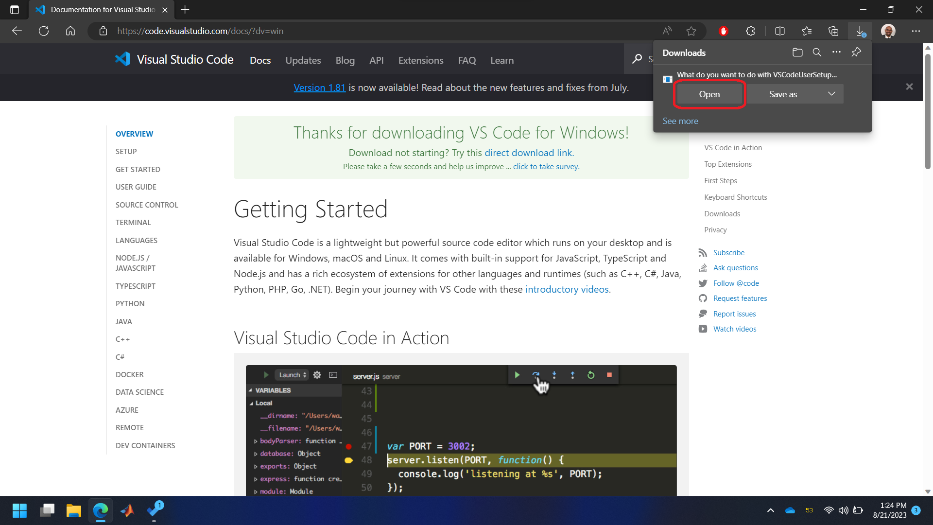933x525 pixels.
Task: Open downloads folder icon in Downloads panel
Action: pos(797,52)
